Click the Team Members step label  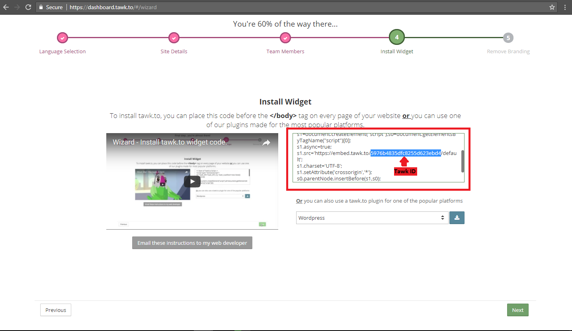[x=285, y=51]
